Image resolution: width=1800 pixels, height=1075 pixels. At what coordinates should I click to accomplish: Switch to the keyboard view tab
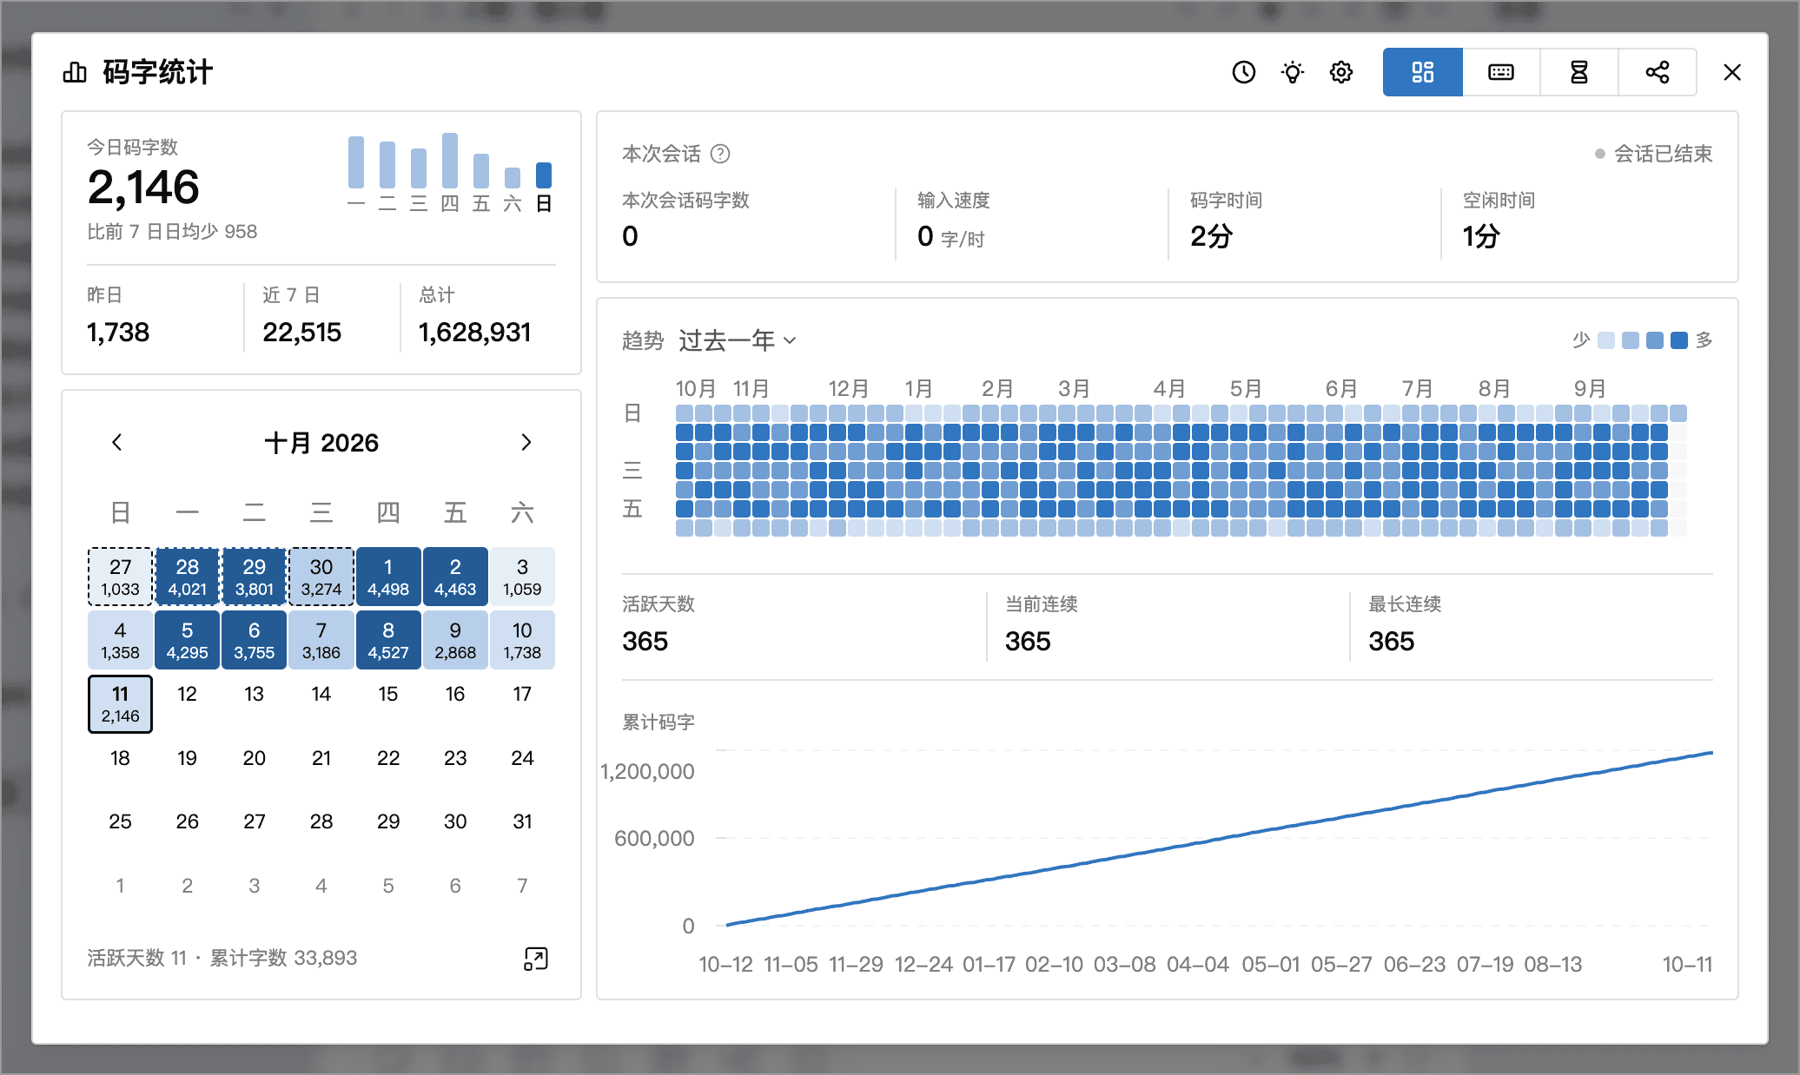coord(1501,72)
